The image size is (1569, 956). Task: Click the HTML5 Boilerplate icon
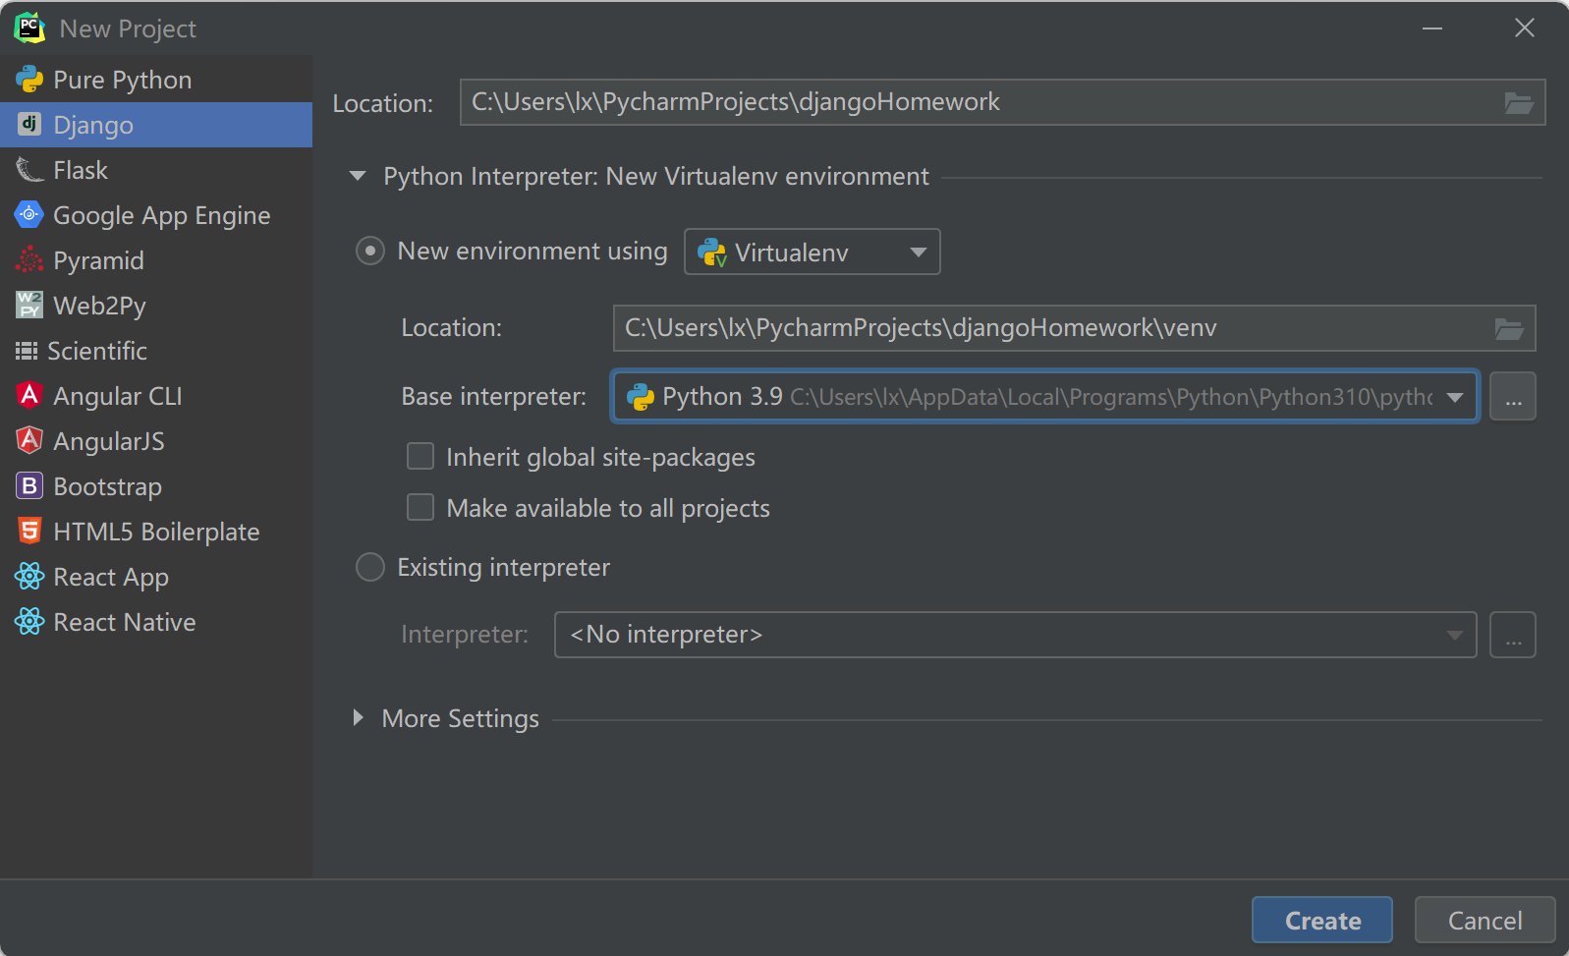pyautogui.click(x=29, y=531)
